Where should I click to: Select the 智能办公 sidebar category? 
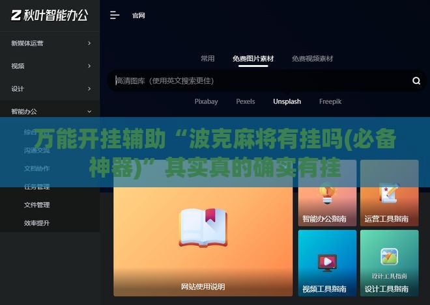click(x=24, y=111)
